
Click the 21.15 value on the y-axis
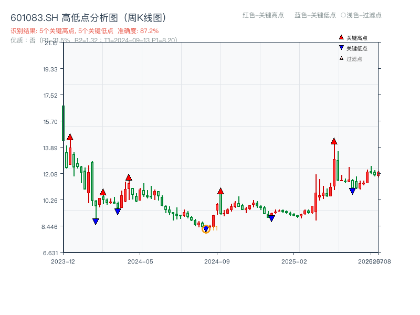pos(51,44)
